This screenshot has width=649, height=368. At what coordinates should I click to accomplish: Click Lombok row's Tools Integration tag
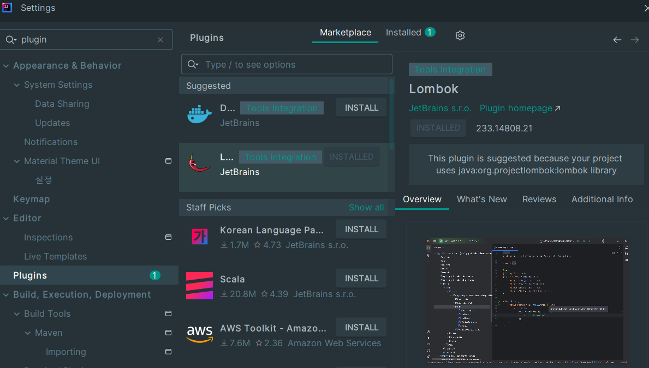click(280, 157)
